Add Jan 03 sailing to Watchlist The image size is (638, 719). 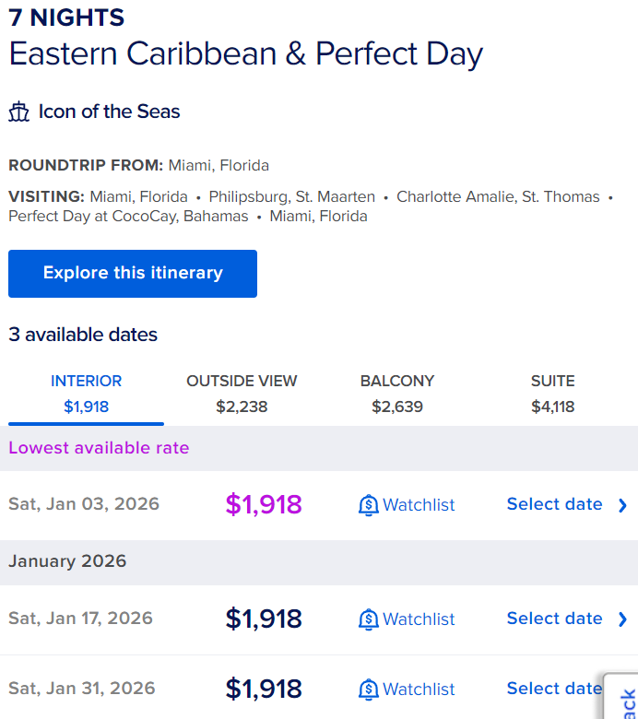point(407,505)
